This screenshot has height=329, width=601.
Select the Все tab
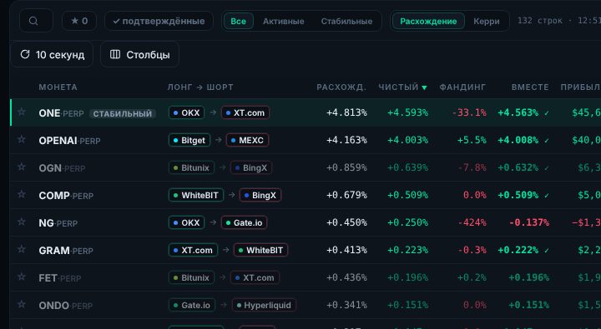point(238,21)
